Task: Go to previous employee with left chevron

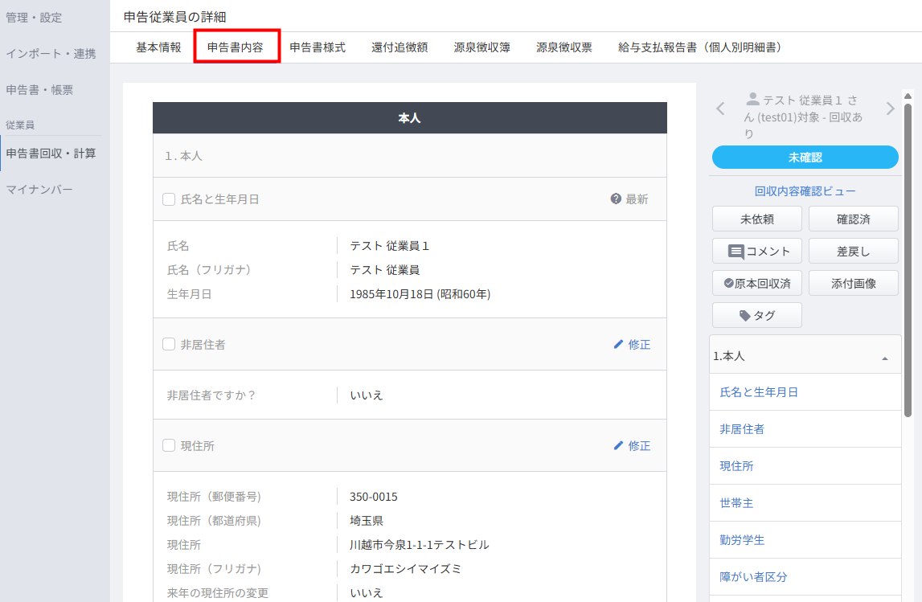Action: pyautogui.click(x=720, y=109)
